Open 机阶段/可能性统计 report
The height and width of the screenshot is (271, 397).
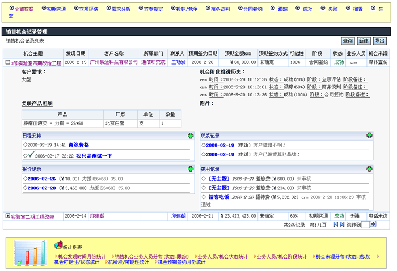(x=129, y=262)
